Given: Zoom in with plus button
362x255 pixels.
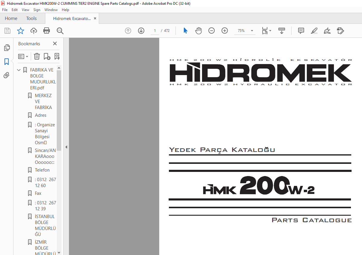Looking at the screenshot, I should (225, 31).
